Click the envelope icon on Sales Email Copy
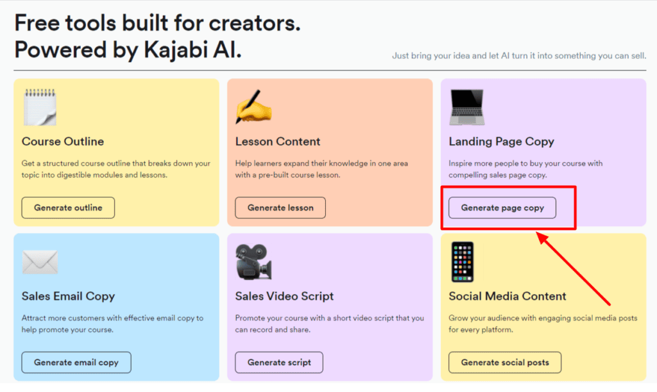 click(x=40, y=262)
